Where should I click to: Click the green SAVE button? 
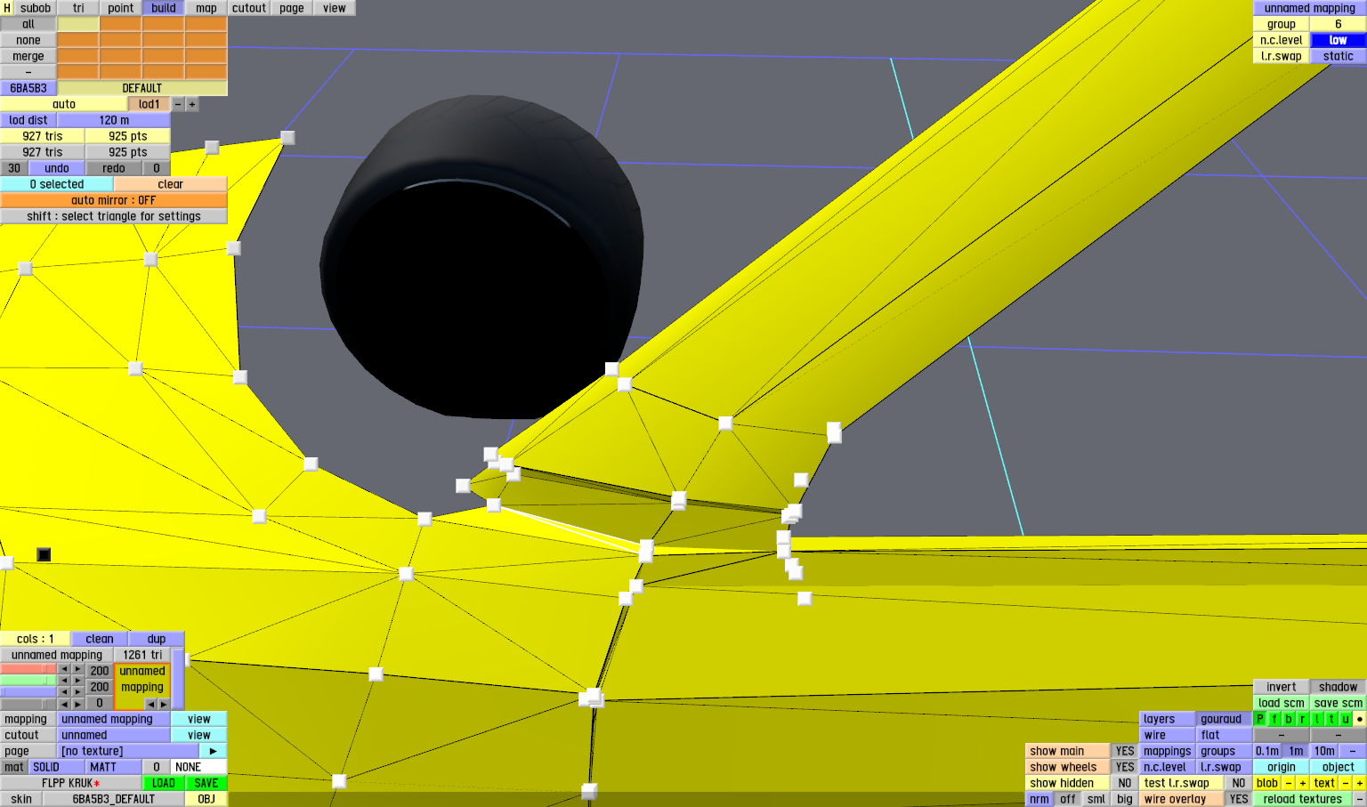(206, 783)
